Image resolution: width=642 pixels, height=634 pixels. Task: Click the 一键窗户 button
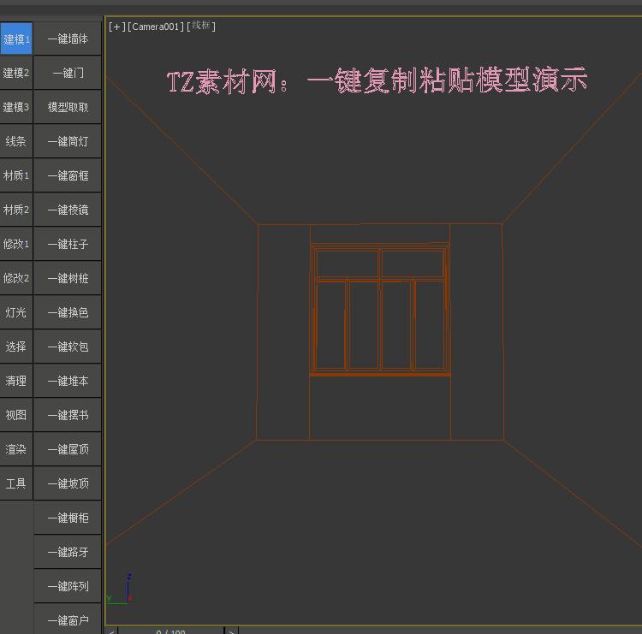(68, 619)
